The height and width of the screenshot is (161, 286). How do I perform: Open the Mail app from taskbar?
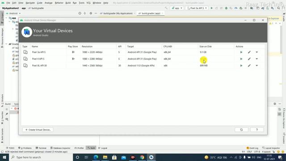tap(123, 157)
